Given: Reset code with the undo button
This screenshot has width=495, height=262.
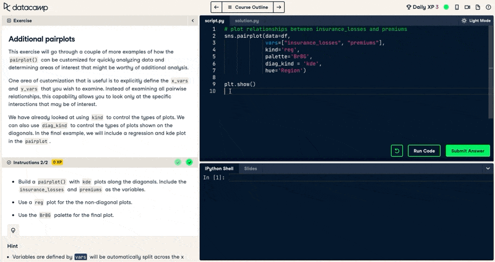Looking at the screenshot, I should [x=397, y=151].
